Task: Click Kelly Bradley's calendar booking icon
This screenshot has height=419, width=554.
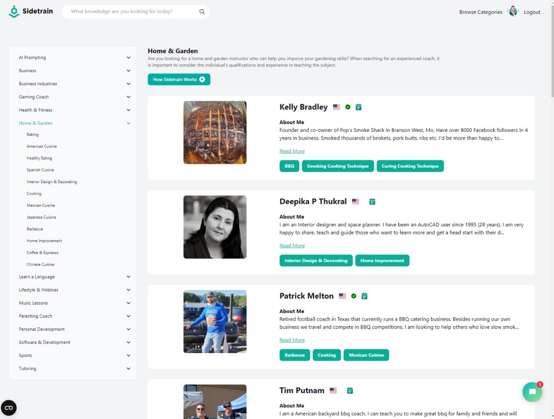Action: [359, 107]
